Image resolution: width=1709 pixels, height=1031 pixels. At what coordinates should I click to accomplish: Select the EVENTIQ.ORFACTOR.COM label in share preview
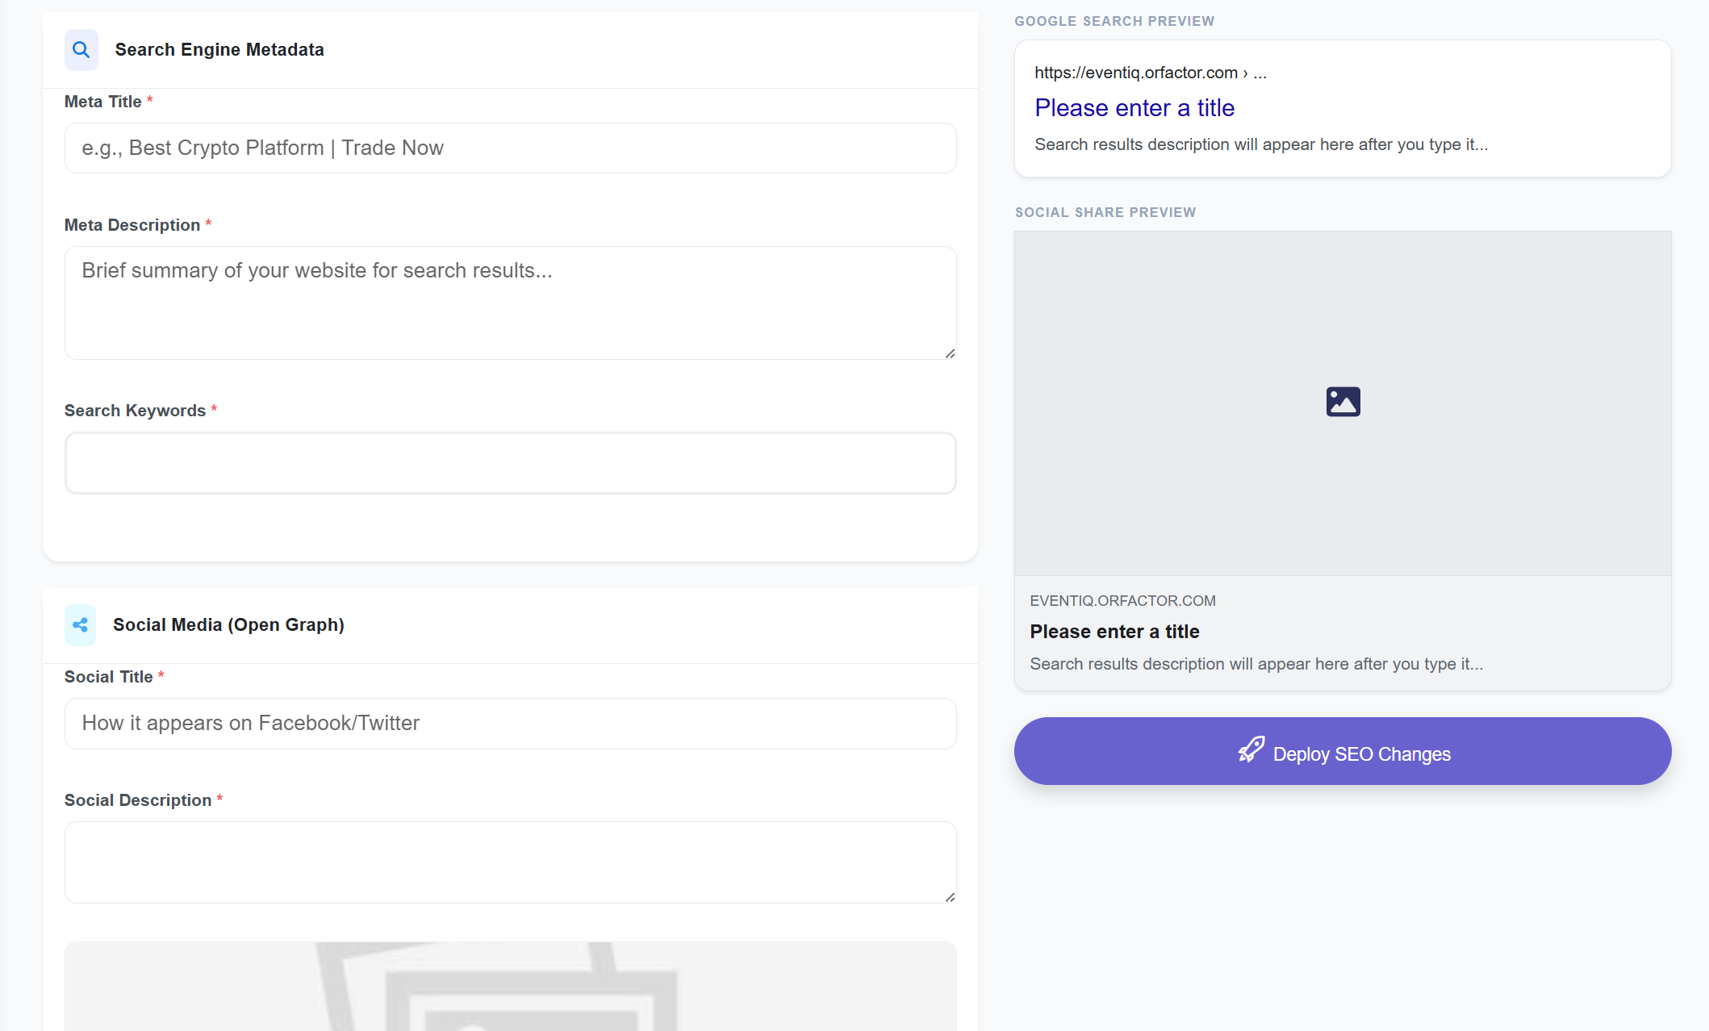(1122, 600)
